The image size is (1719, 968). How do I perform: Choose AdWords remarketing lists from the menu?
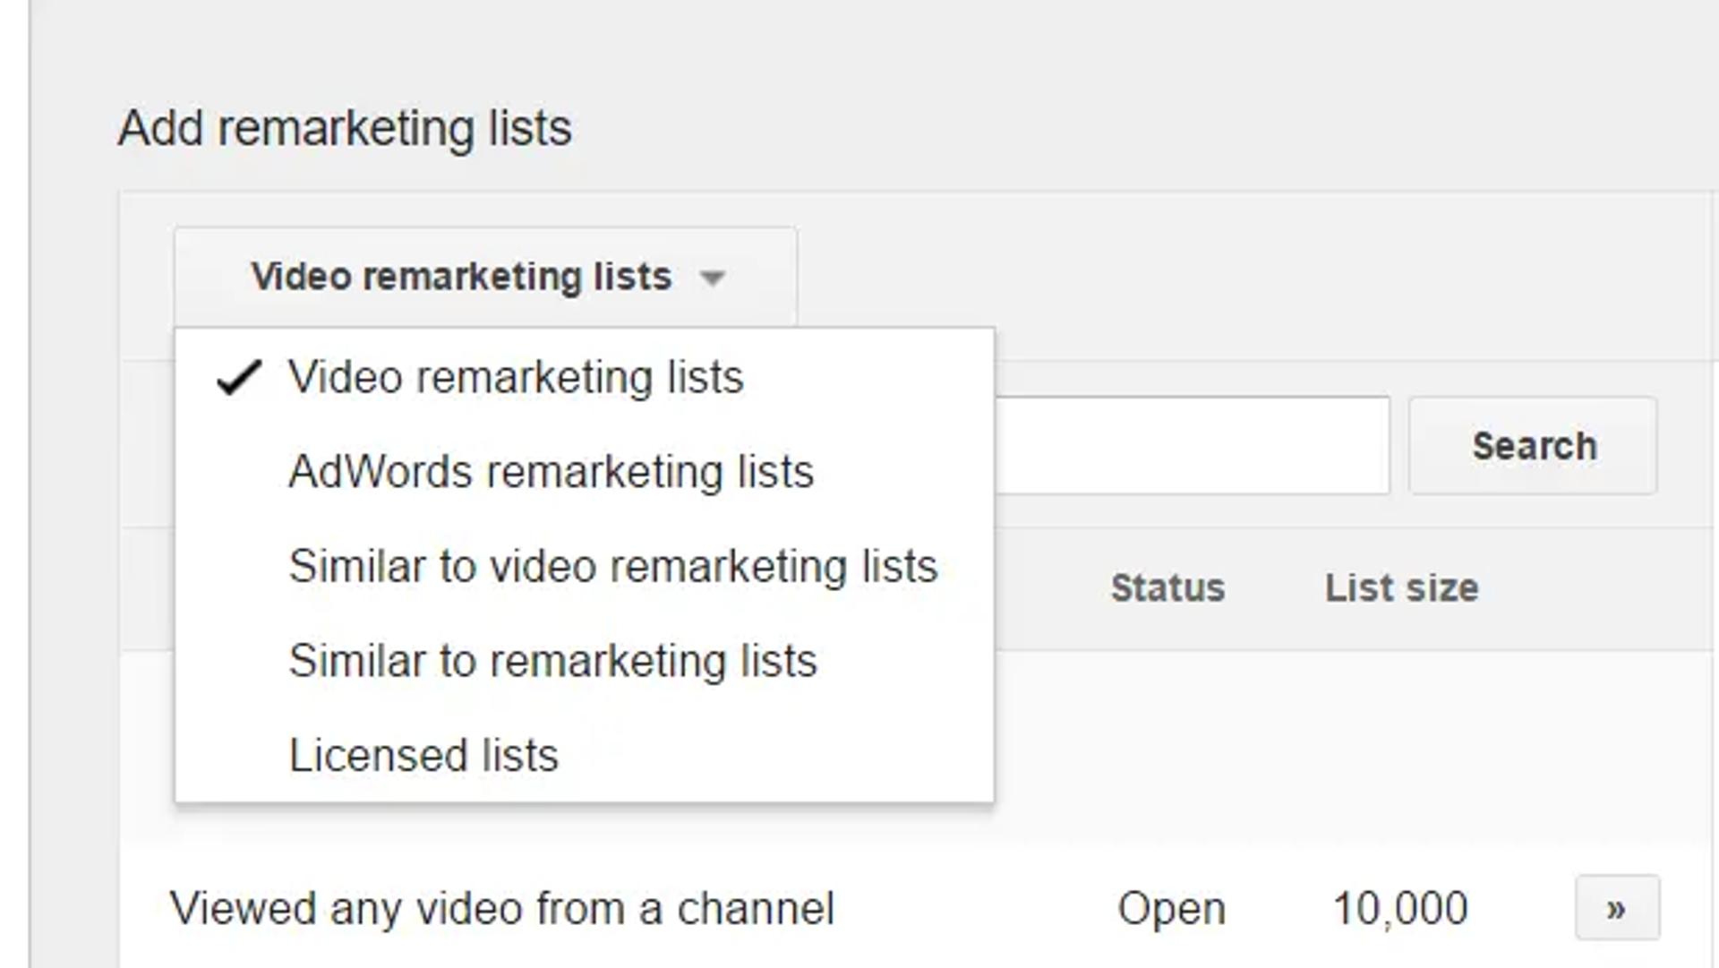(x=585, y=472)
